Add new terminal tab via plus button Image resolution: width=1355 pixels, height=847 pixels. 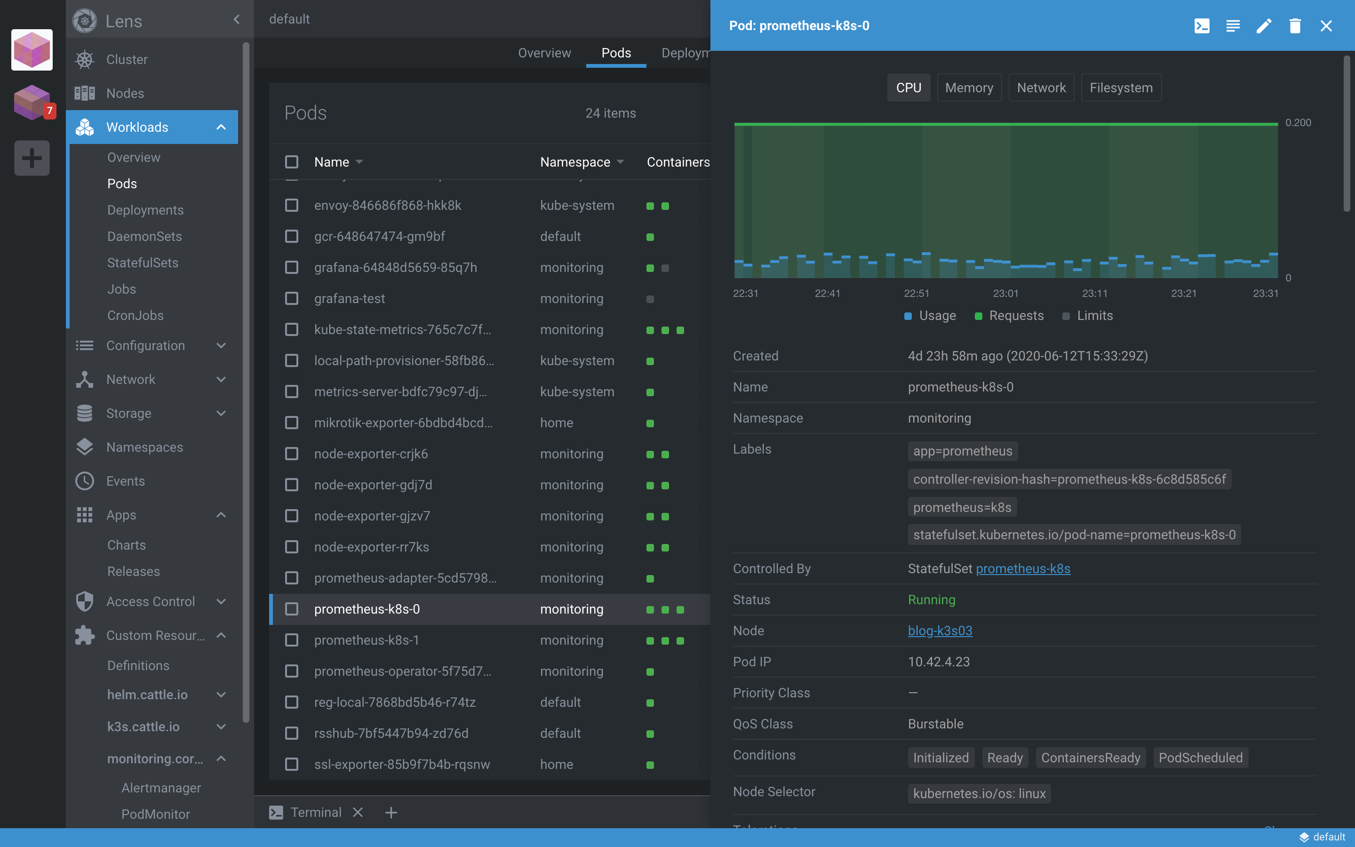(389, 812)
